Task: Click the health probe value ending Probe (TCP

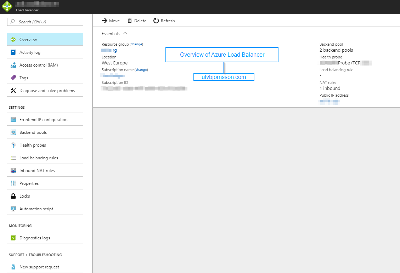Action: [345, 63]
